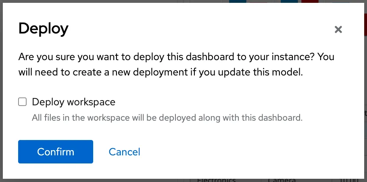Close the Deploy dialog with the X icon

coord(338,29)
